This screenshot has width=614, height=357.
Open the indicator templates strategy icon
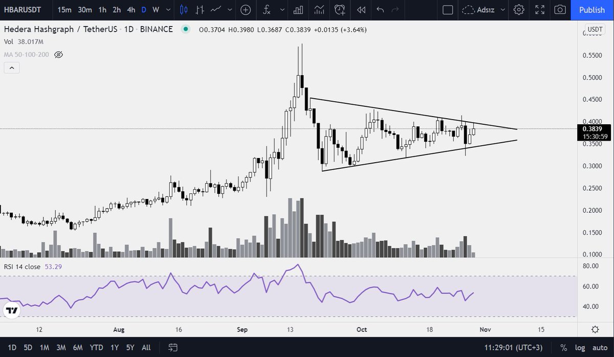point(320,10)
